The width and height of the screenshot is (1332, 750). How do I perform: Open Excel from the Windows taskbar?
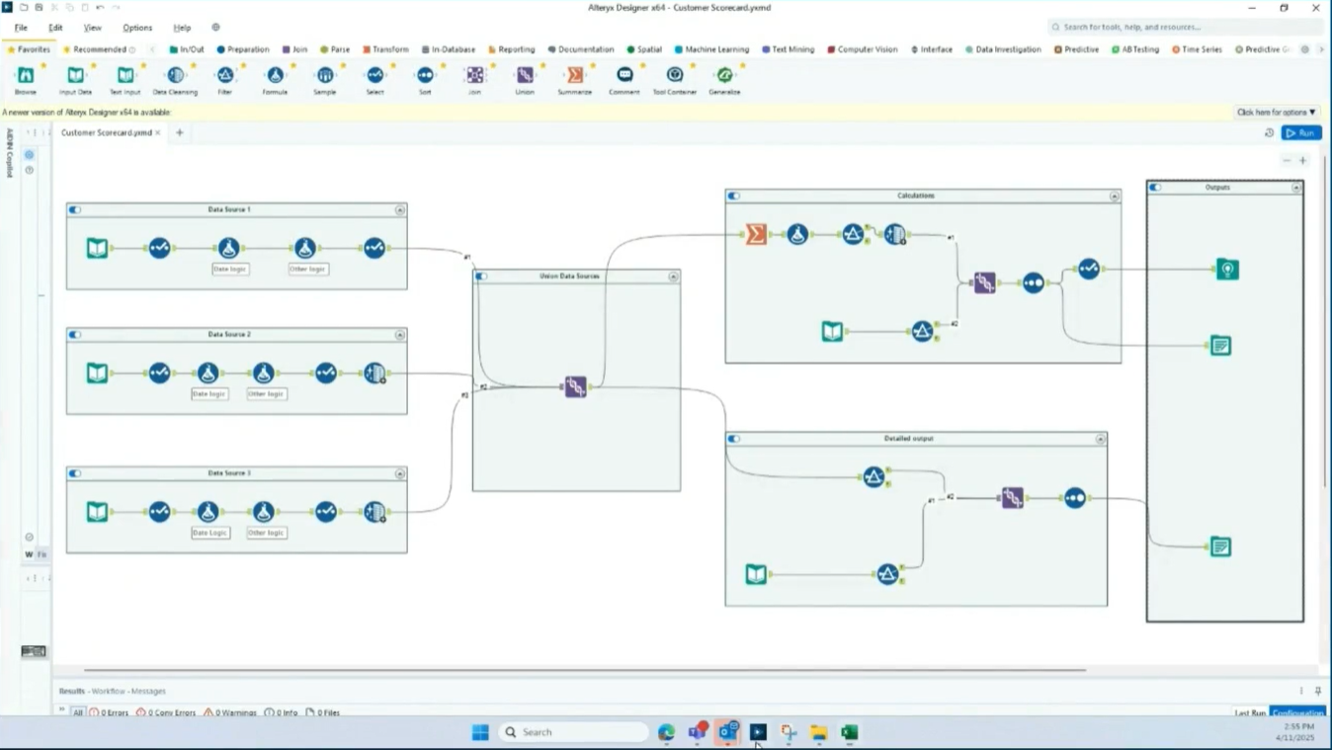849,732
